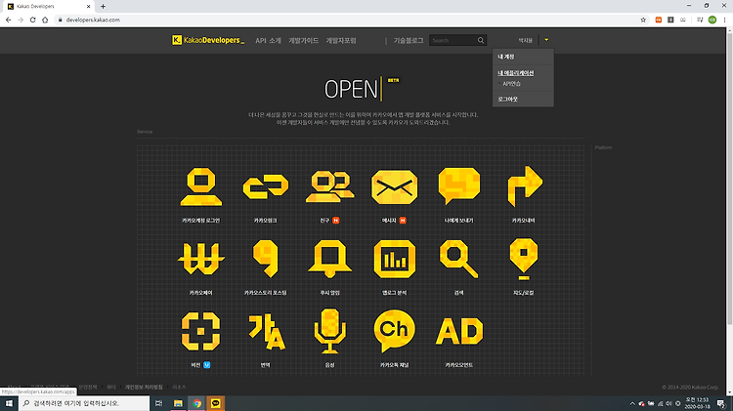Open the Friends (친구) service icon

point(329,186)
